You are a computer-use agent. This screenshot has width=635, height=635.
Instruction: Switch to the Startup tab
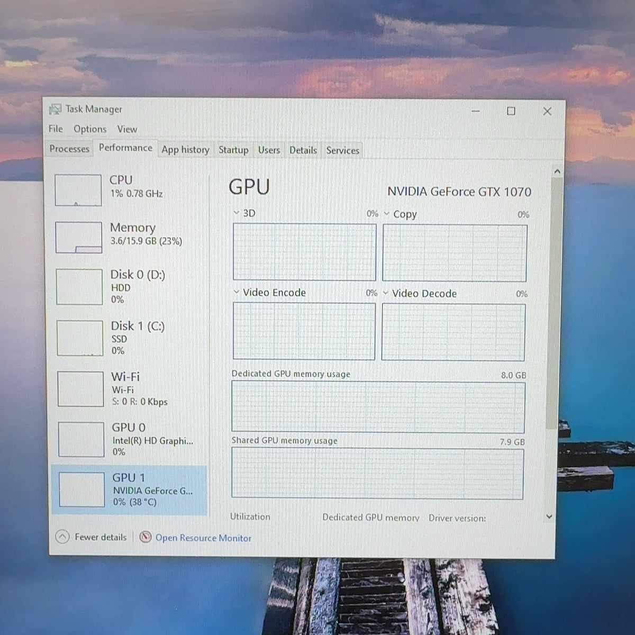click(233, 150)
